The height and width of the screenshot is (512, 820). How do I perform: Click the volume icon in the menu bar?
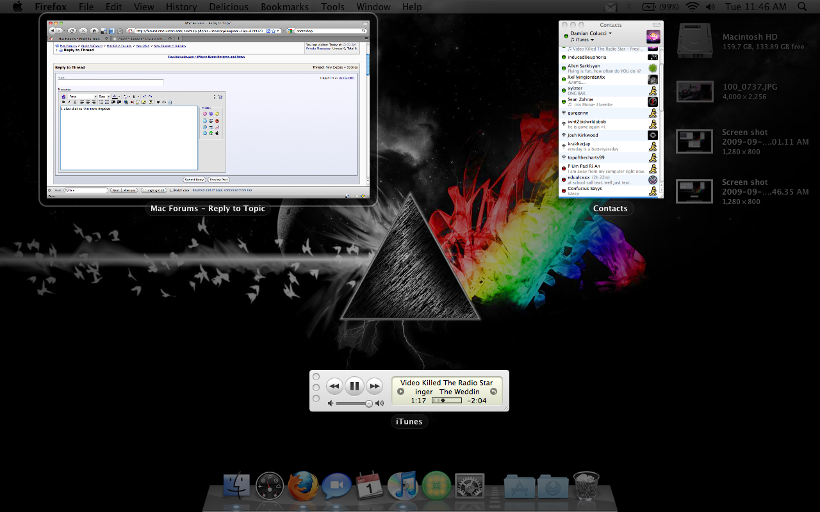click(710, 7)
